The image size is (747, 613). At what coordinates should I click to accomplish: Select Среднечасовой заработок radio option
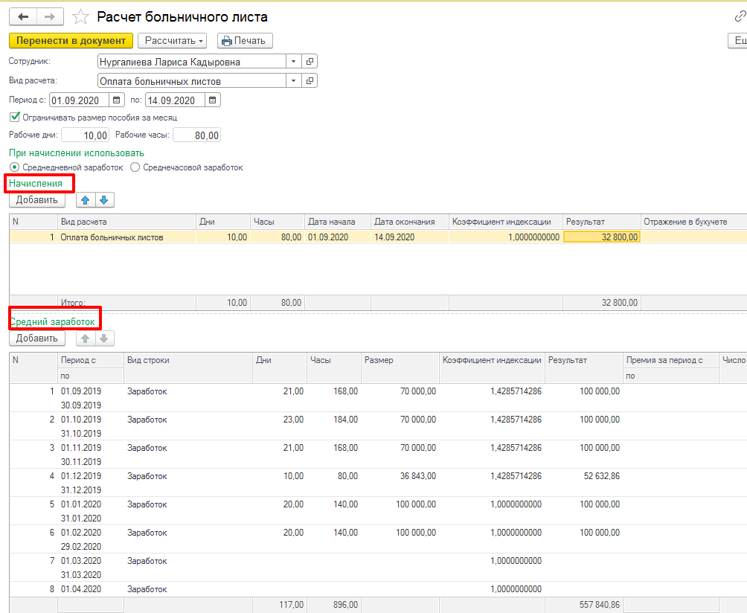pos(135,167)
